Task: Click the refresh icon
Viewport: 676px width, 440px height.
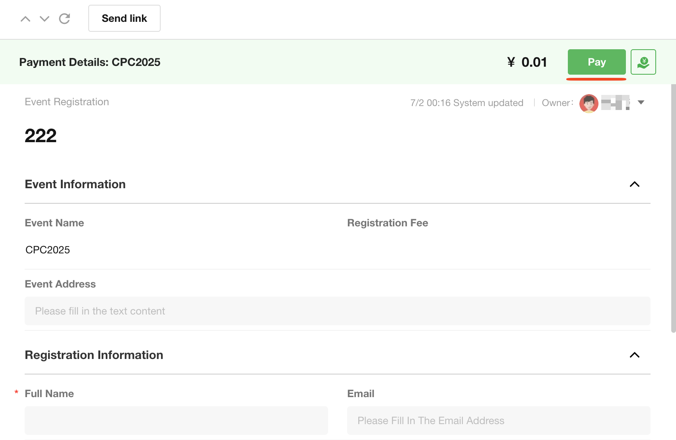Action: click(x=64, y=19)
